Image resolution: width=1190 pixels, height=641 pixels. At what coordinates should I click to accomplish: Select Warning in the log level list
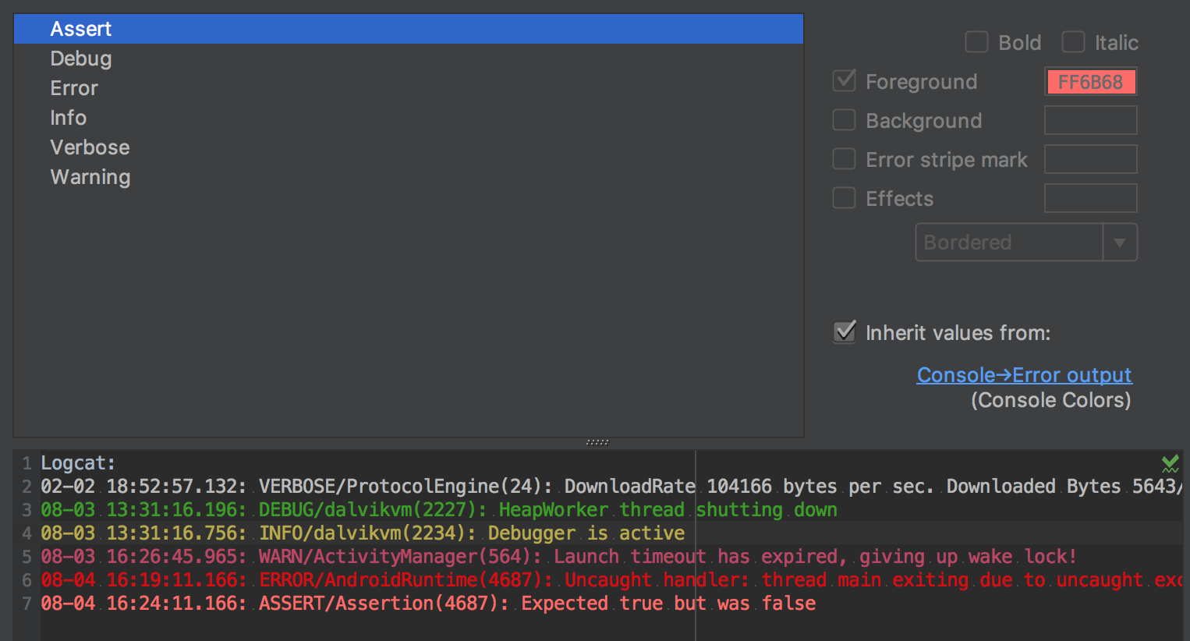[90, 177]
